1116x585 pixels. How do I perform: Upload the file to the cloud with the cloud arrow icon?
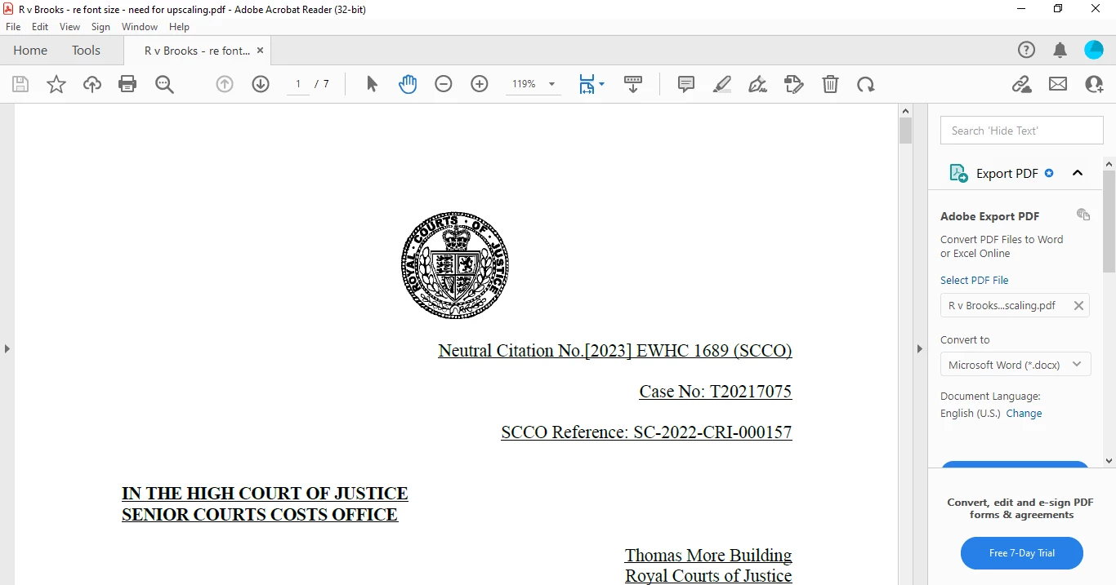92,84
